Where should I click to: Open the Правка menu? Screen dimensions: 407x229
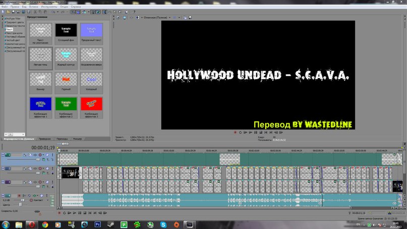pyautogui.click(x=15, y=7)
